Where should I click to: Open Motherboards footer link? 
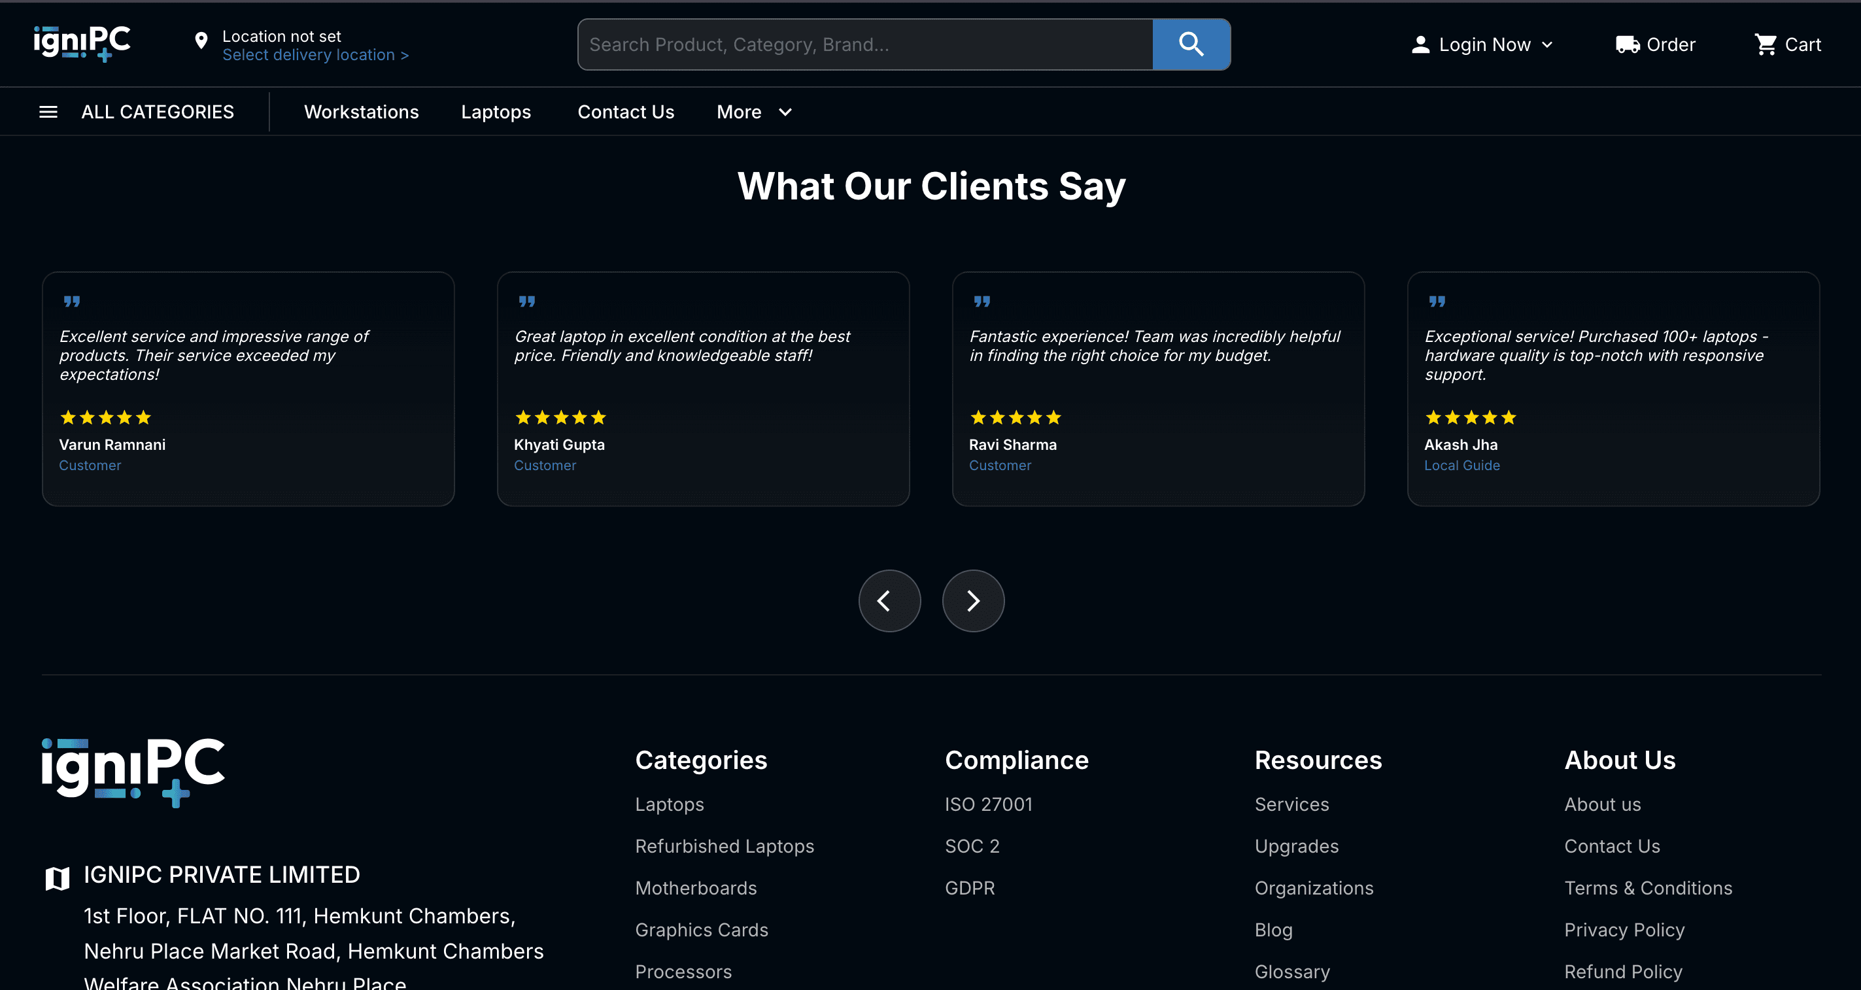tap(696, 888)
